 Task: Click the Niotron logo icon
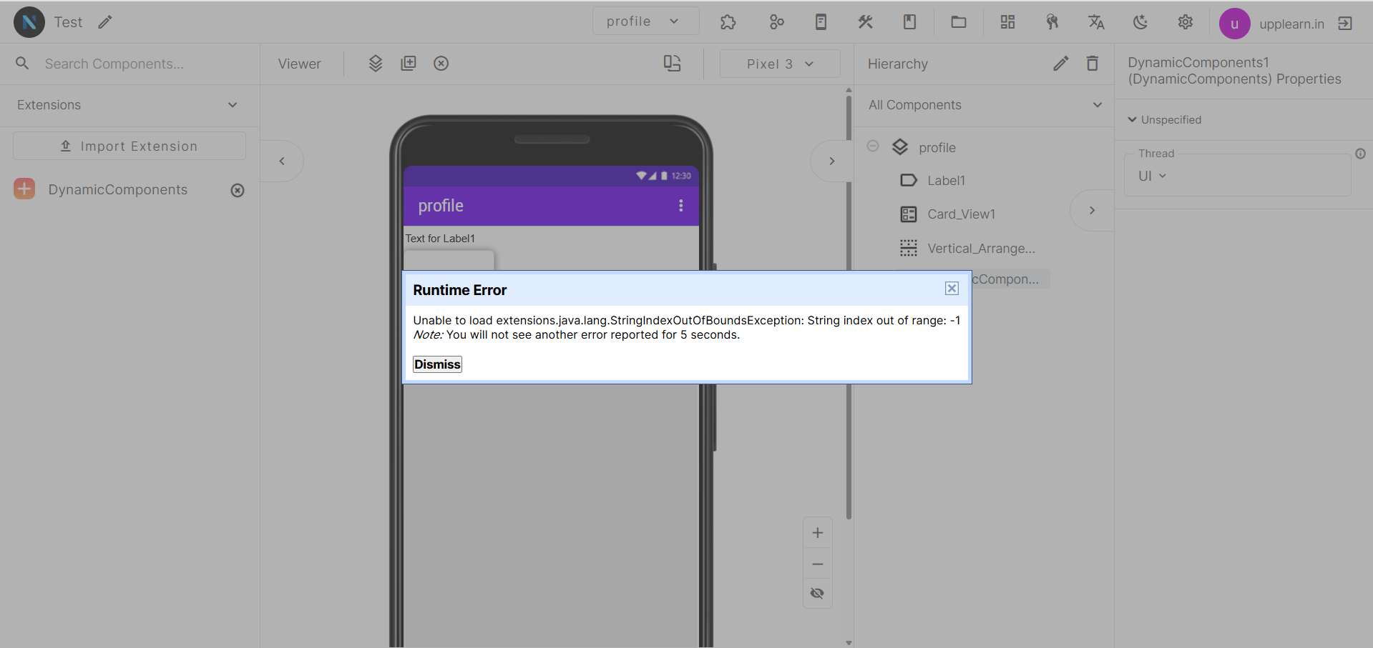29,22
